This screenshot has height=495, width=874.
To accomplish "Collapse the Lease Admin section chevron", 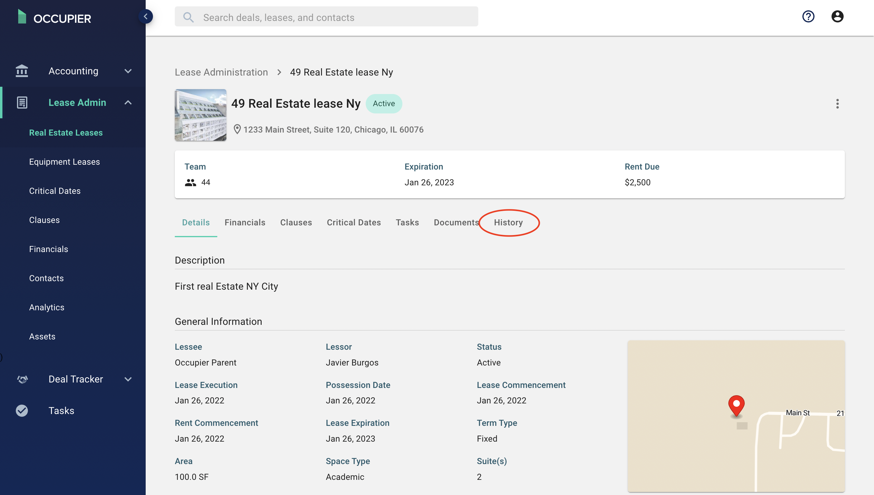I will point(128,102).
